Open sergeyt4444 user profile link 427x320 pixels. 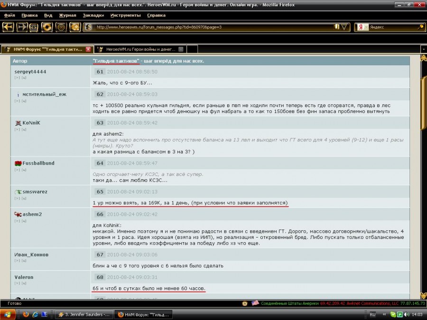30,72
